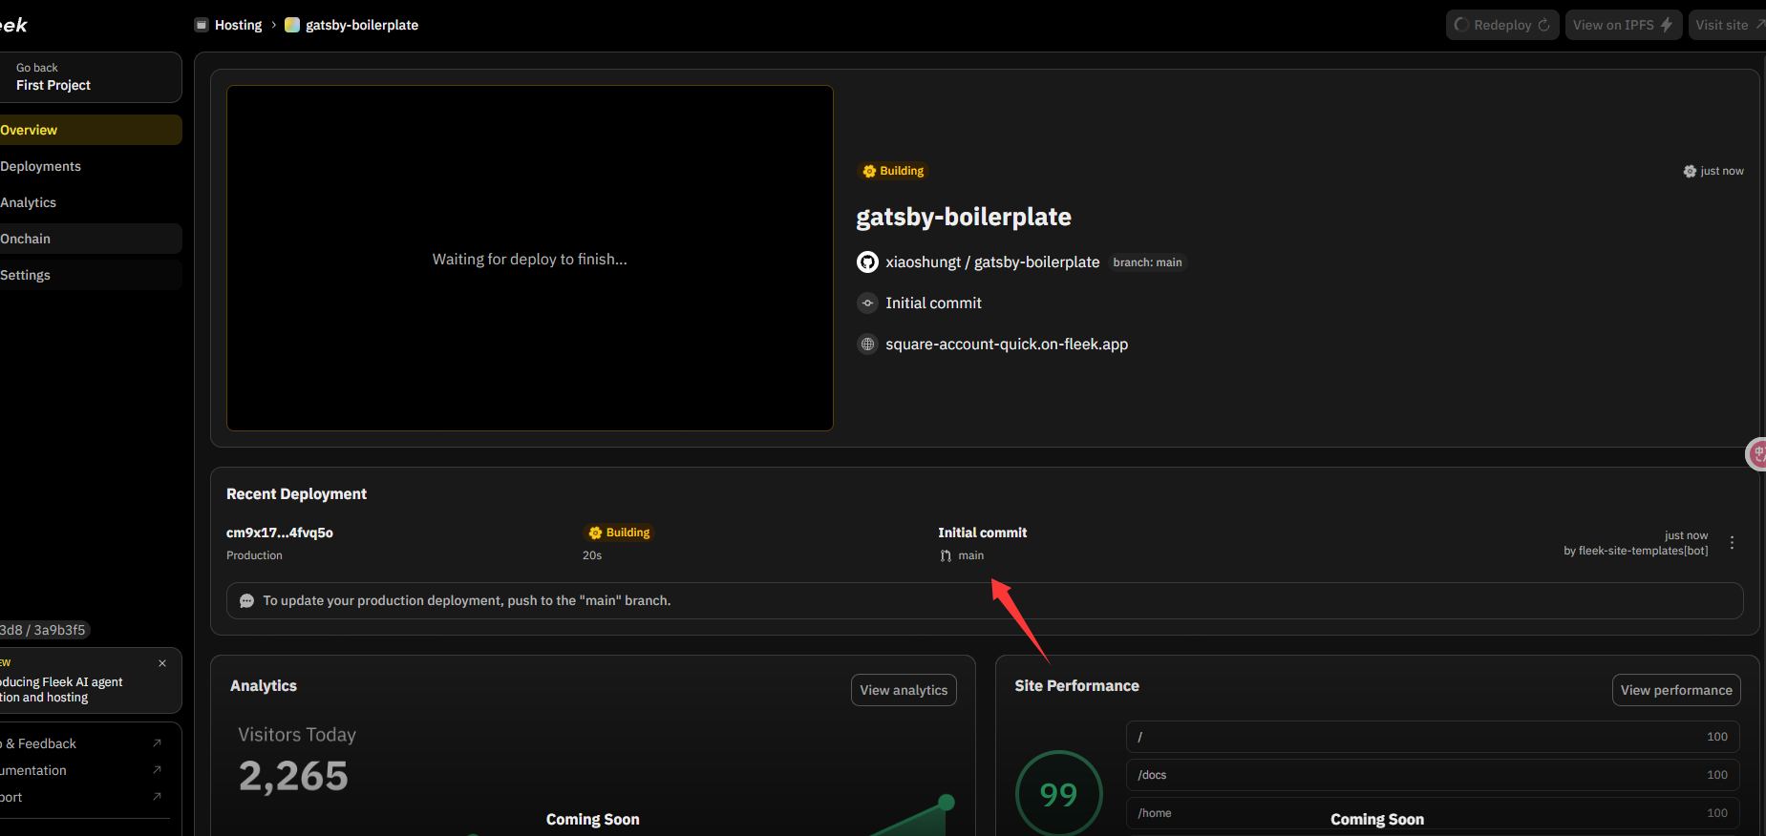The image size is (1766, 836).
Task: Open the Deployments section in sidebar
Action: click(41, 166)
